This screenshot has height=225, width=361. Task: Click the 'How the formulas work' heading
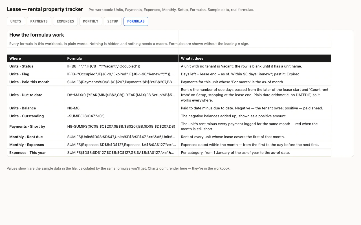37,35
